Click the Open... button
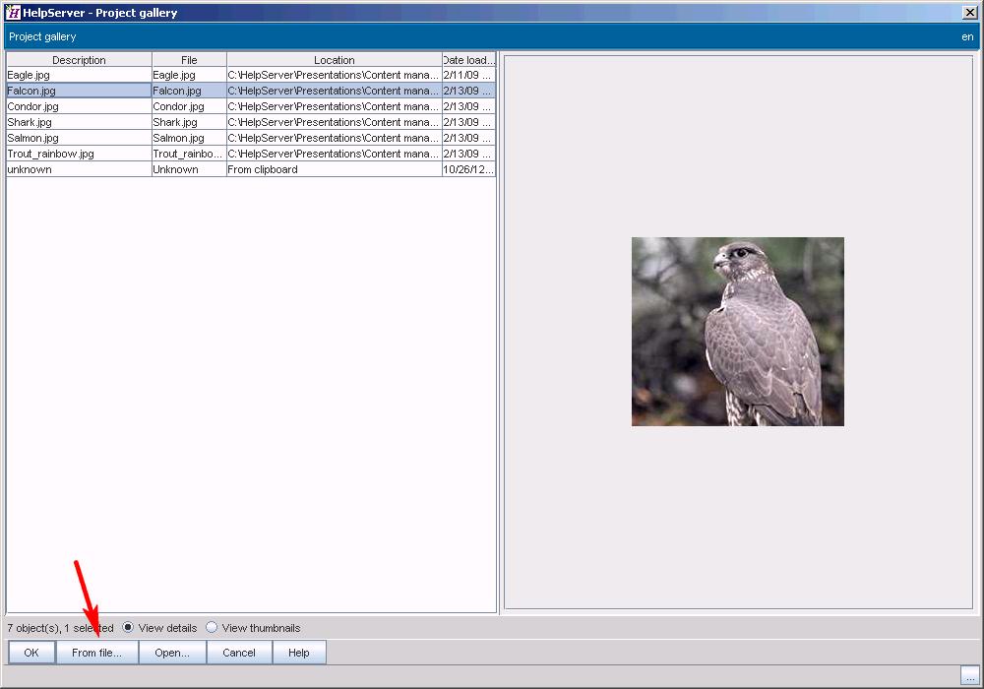The image size is (984, 689). click(x=172, y=653)
